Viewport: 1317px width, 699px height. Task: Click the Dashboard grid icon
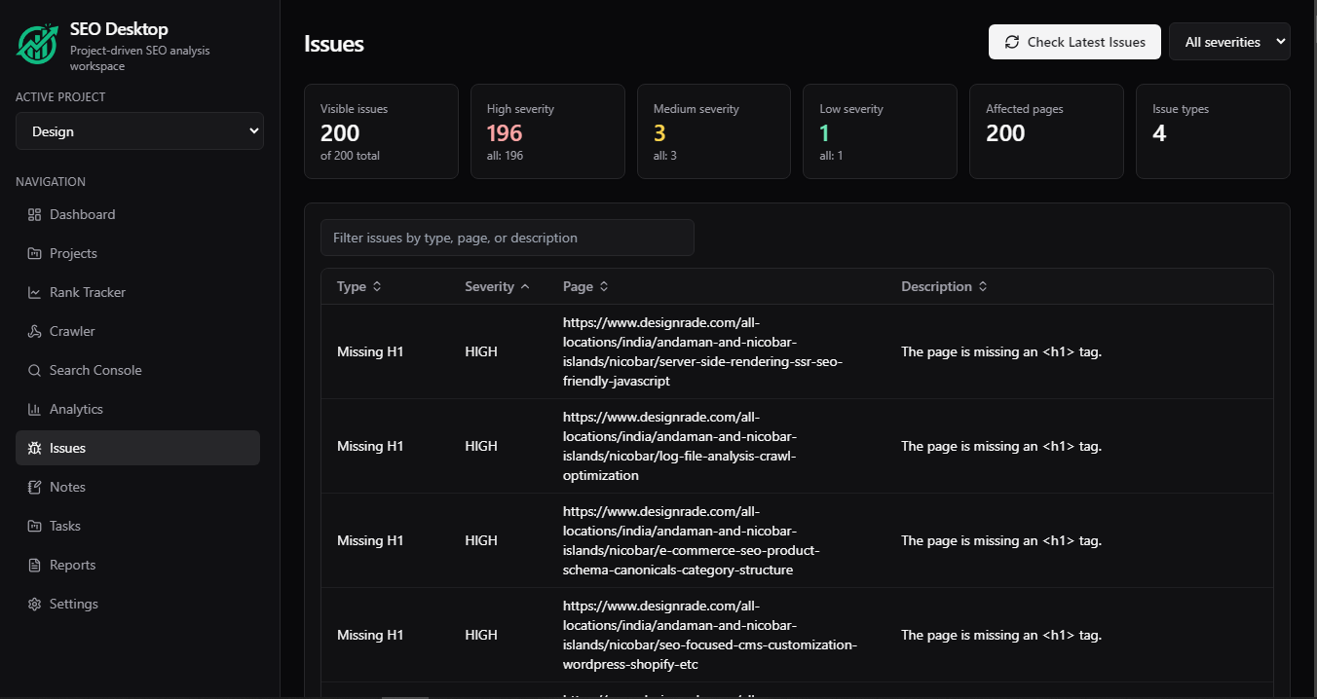pos(34,214)
